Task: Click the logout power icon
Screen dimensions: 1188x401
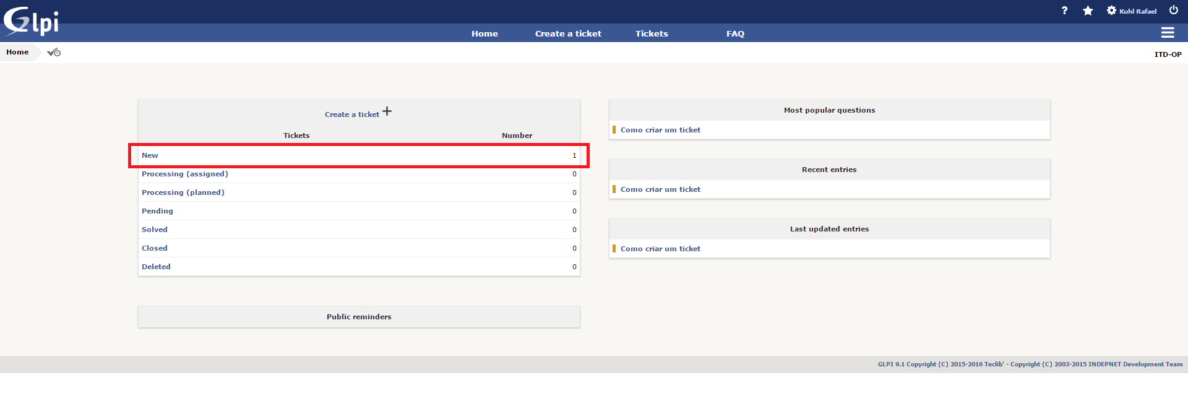Action: tap(1173, 10)
